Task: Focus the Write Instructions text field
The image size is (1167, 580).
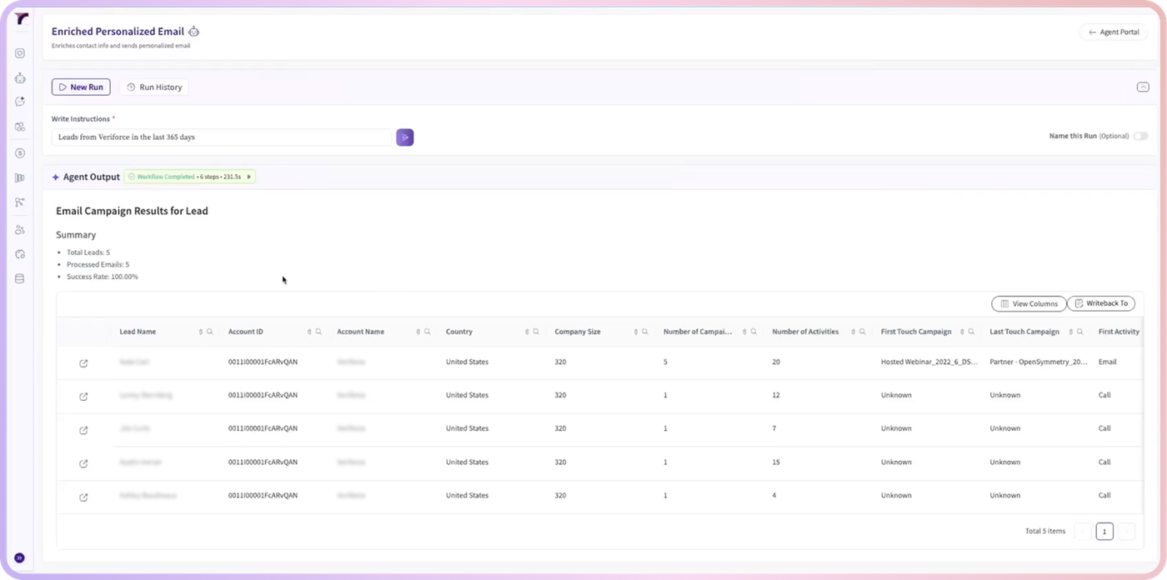Action: [x=222, y=137]
